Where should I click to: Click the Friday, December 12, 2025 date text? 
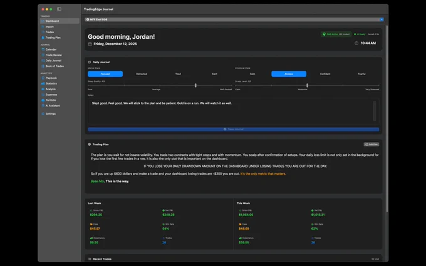click(x=115, y=44)
